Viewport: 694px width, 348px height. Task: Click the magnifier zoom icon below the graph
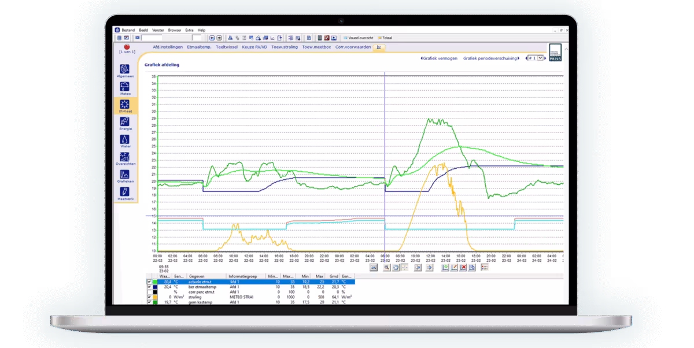tap(386, 268)
